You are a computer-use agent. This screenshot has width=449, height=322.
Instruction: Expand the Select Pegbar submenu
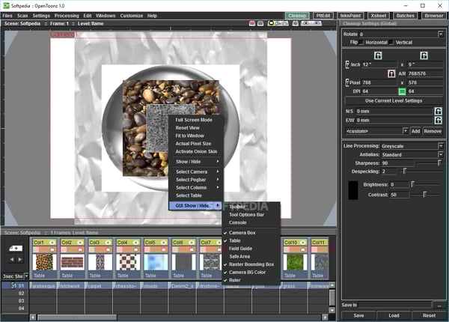click(195, 180)
